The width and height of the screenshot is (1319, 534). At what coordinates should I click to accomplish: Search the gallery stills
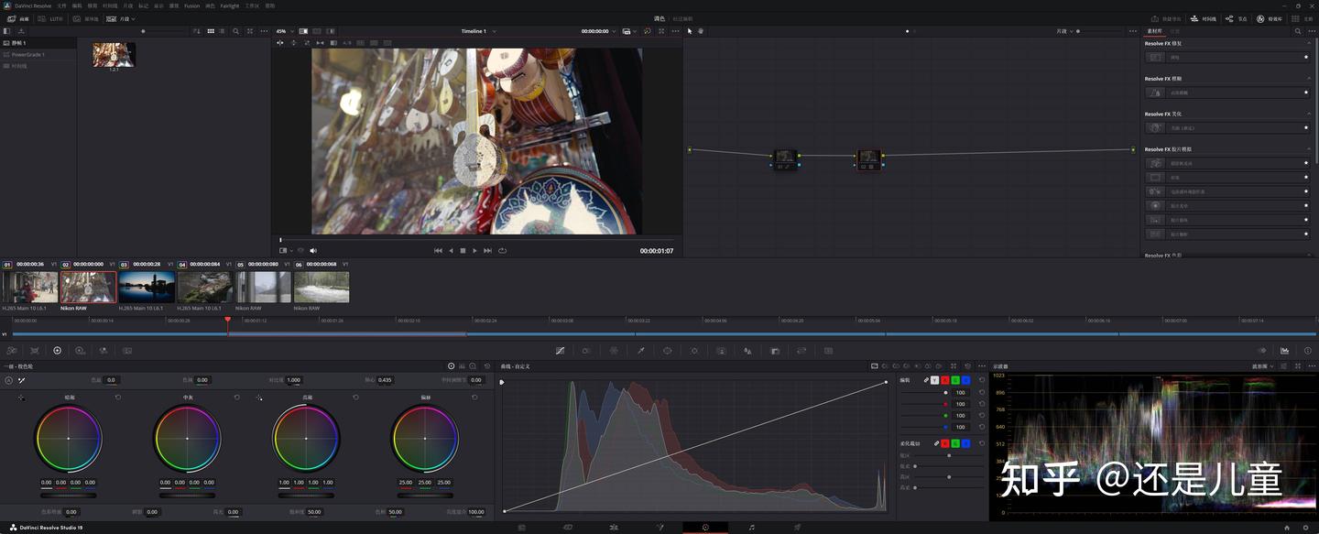(x=235, y=31)
